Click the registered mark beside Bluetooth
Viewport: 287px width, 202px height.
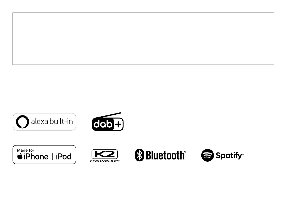tap(185, 152)
